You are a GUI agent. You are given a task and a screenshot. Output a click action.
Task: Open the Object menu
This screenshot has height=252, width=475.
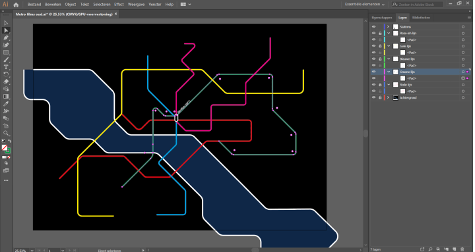pyautogui.click(x=71, y=5)
